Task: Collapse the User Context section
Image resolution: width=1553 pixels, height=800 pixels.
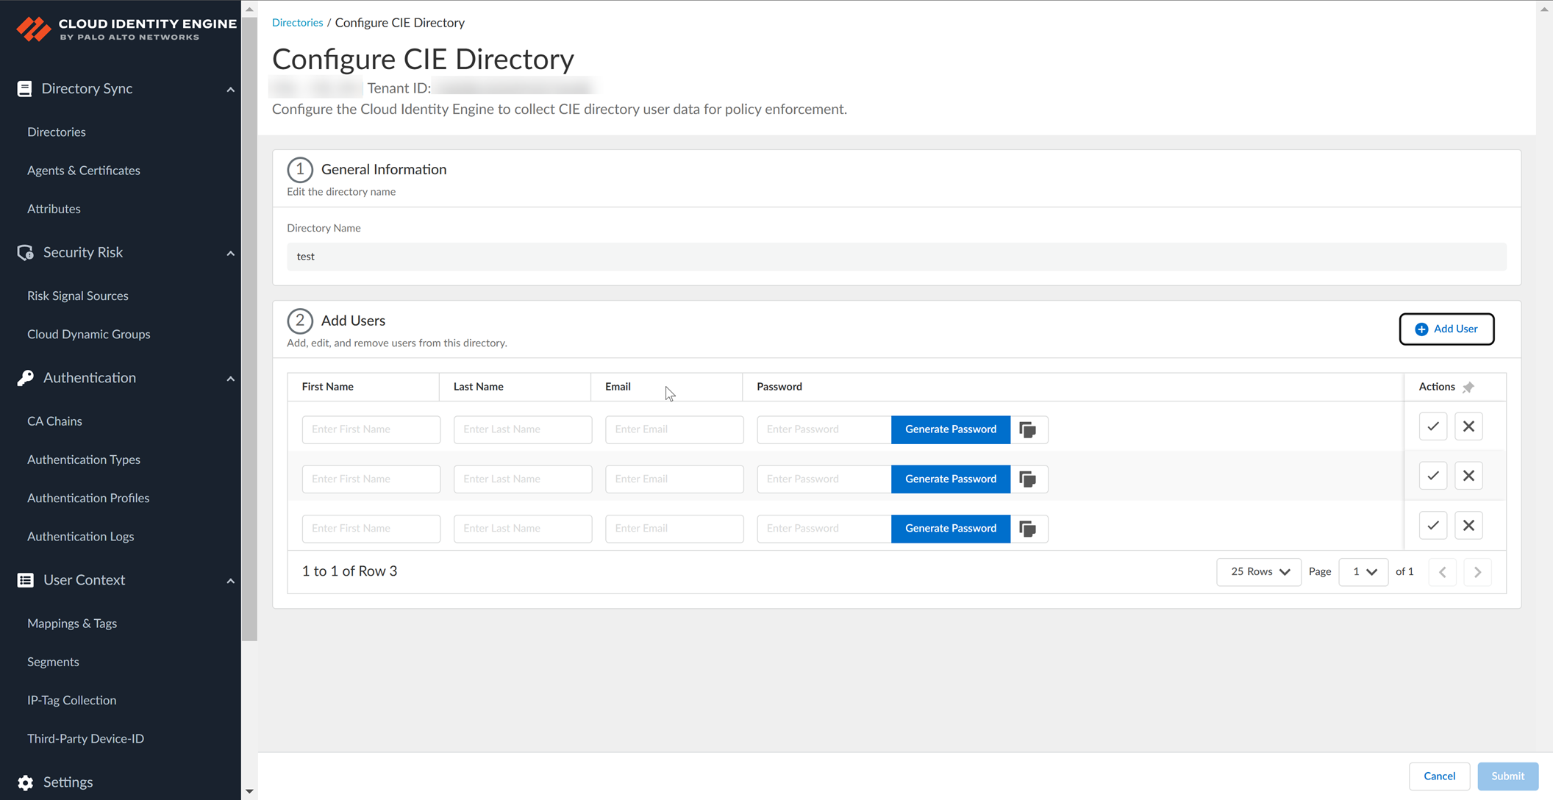Action: pyautogui.click(x=230, y=581)
